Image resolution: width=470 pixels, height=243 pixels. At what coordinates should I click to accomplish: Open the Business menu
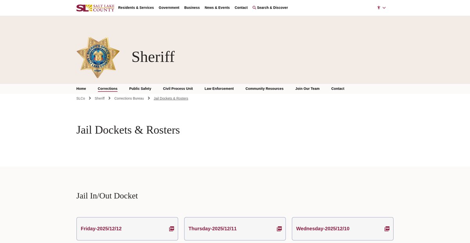[x=192, y=7]
